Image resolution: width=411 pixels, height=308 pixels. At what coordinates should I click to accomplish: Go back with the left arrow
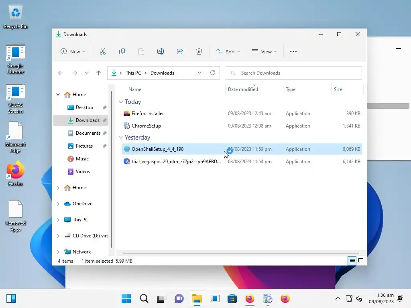(x=61, y=73)
